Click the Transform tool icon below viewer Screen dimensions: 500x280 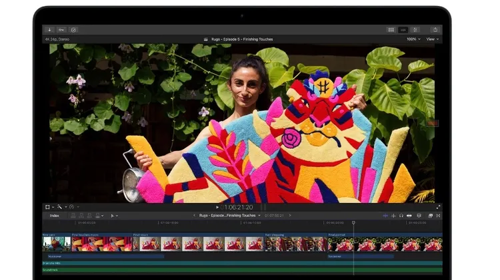[x=47, y=207]
